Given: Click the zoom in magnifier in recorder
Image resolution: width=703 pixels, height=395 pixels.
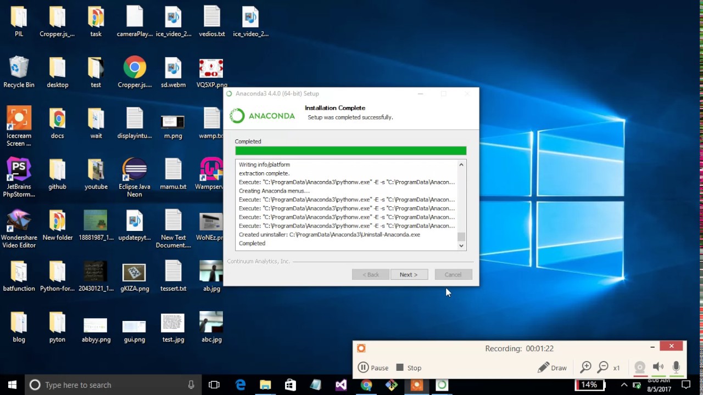Looking at the screenshot, I should [x=585, y=368].
